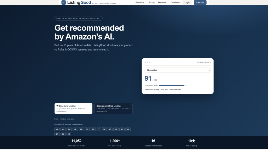
Task: Select the JP marketplace chip
Action: [110, 129]
